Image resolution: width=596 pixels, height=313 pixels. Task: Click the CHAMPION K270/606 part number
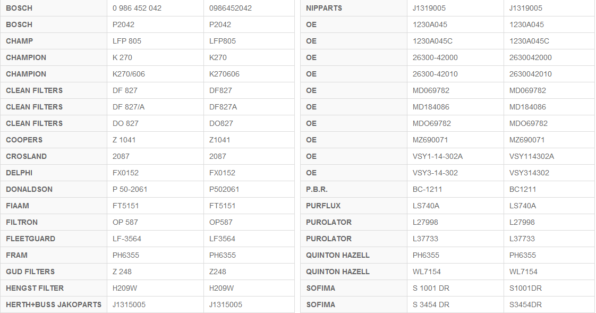129,74
